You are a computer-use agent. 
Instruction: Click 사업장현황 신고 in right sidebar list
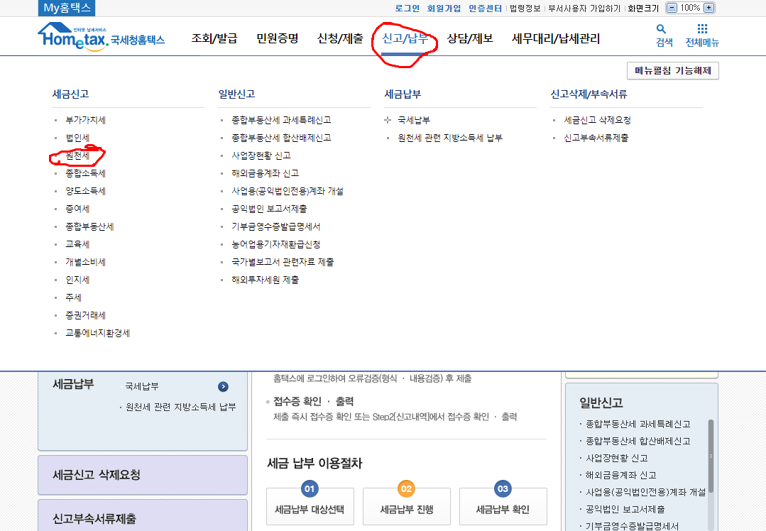tap(616, 458)
